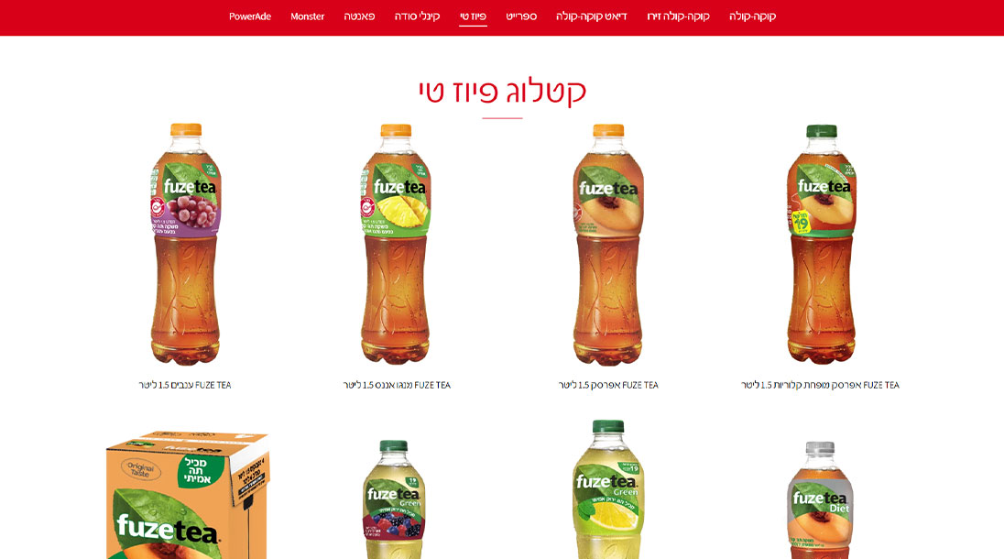Select the Monster navigation tab
This screenshot has height=559, width=1004.
(308, 16)
